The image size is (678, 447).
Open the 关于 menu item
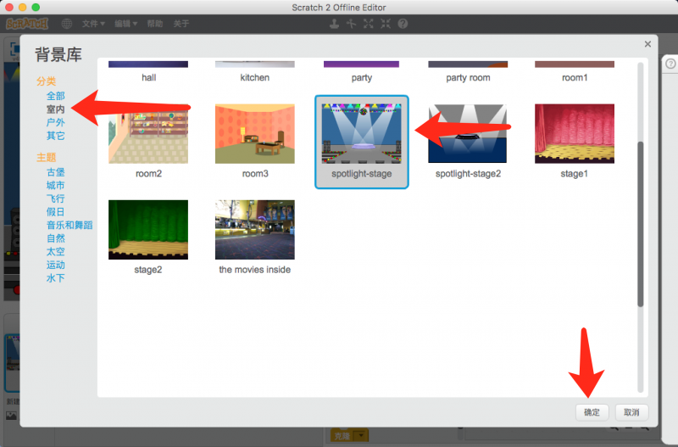[x=181, y=24]
